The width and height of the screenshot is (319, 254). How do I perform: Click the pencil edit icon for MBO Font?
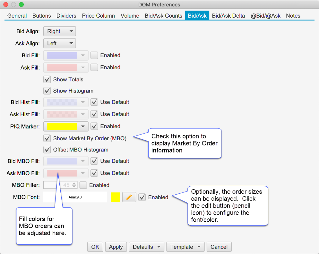click(129, 197)
